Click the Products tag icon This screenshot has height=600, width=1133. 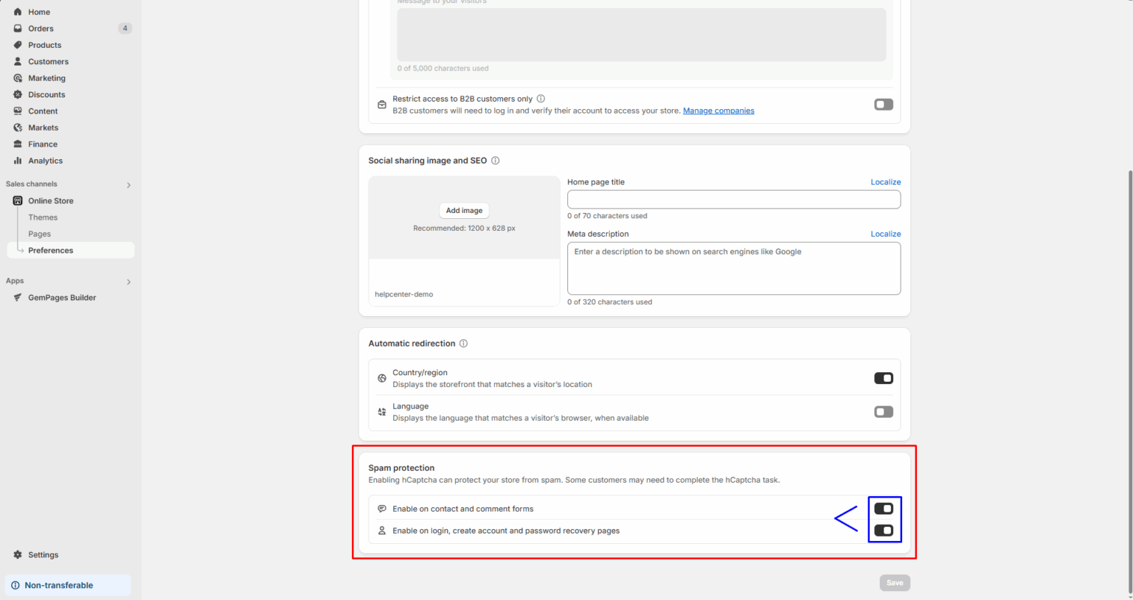point(18,45)
